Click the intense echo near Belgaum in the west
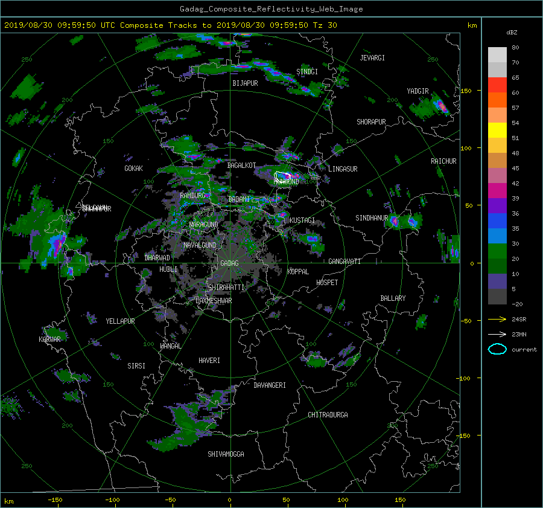Viewport: 543px width, 508px height. [x=57, y=244]
